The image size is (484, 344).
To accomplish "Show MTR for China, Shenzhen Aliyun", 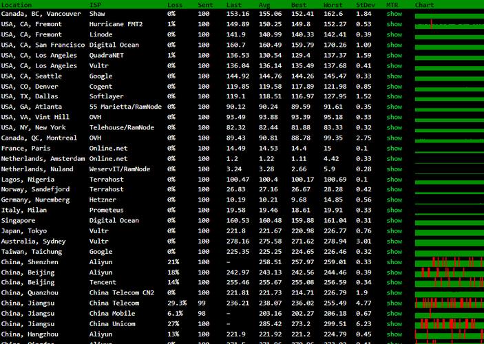I will click(394, 262).
